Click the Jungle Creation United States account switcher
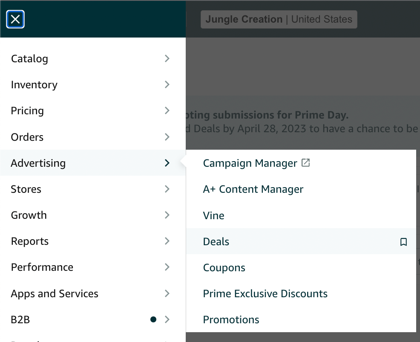 (279, 19)
